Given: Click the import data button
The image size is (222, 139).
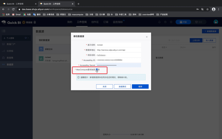Looking at the screenshot, I should 210,40.
